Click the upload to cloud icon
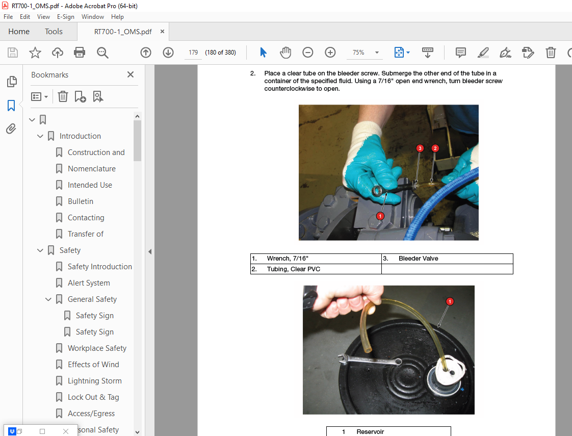This screenshot has width=572, height=436. [57, 53]
